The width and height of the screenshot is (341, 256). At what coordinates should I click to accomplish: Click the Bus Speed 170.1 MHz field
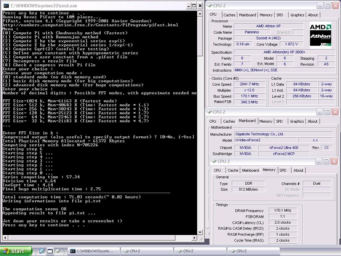(x=249, y=96)
